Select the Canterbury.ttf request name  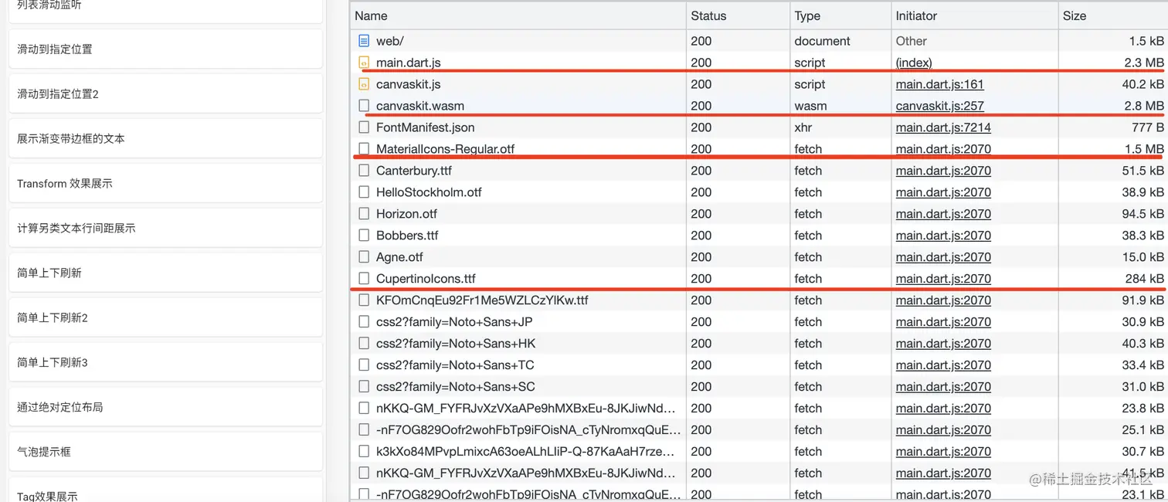tap(414, 171)
